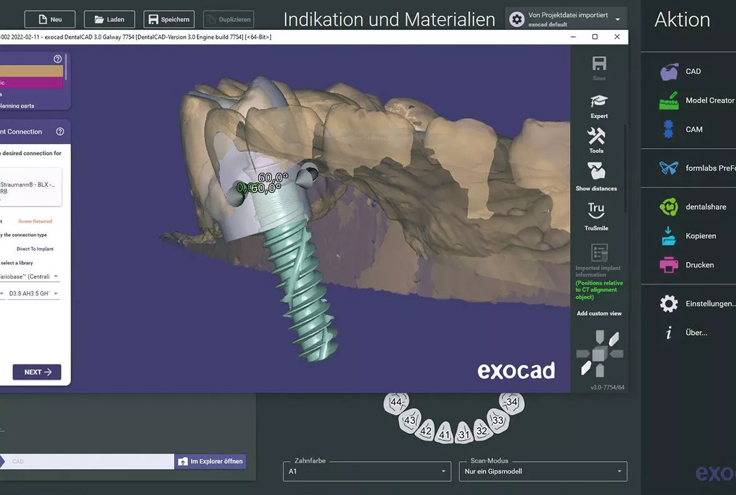This screenshot has height=495, width=736.
Task: Select tooth 44 in tooth chart
Action: coord(397,402)
